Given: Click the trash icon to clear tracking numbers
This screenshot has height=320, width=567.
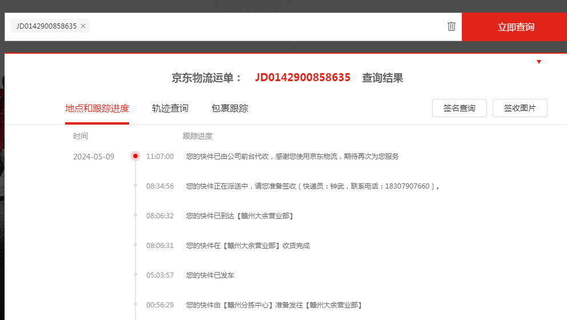Looking at the screenshot, I should point(452,26).
